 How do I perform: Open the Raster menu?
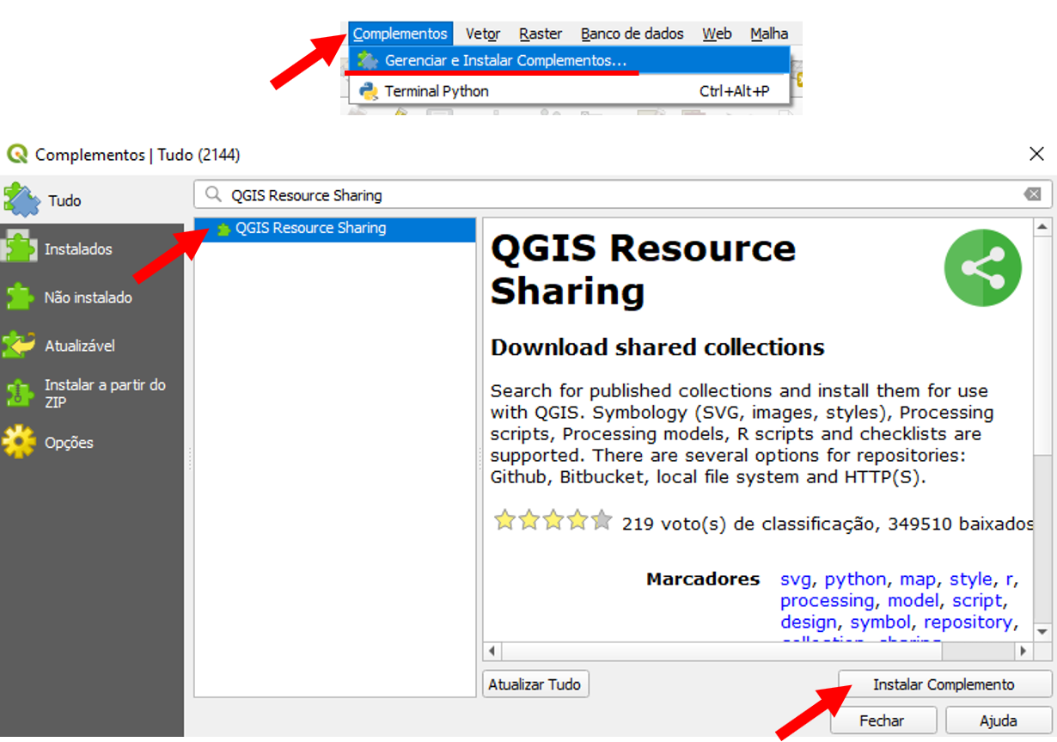click(x=541, y=34)
